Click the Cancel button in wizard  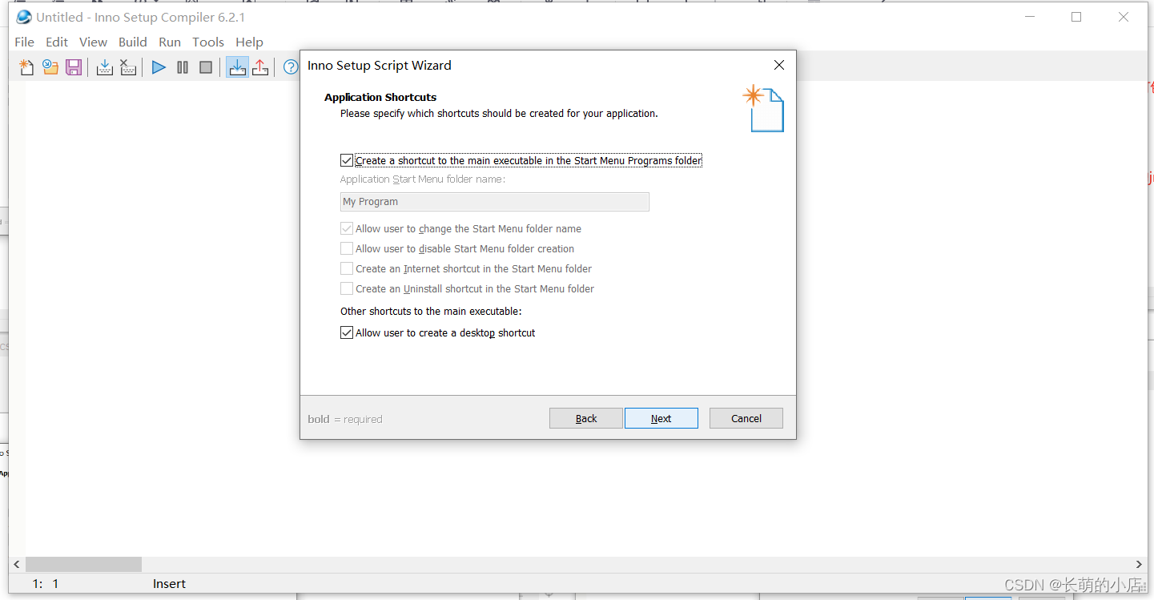click(x=746, y=418)
